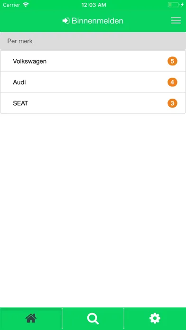Tap the orange 5 badge for Volkswagen
The image size is (186, 330).
(172, 61)
